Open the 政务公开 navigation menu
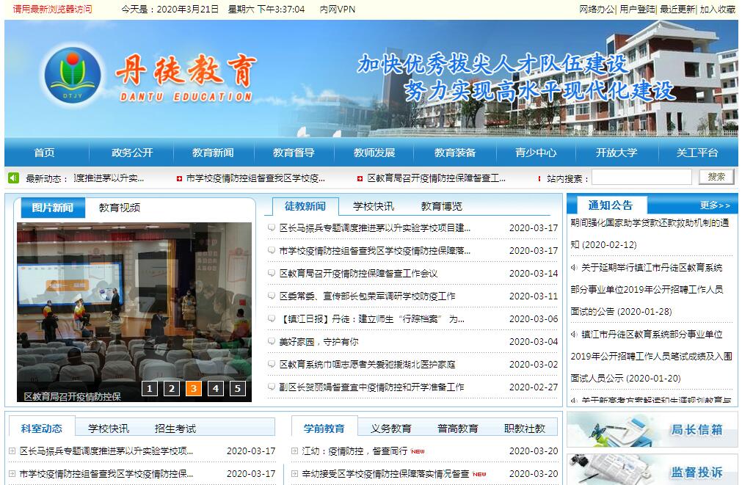The width and height of the screenshot is (742, 485). click(x=132, y=153)
